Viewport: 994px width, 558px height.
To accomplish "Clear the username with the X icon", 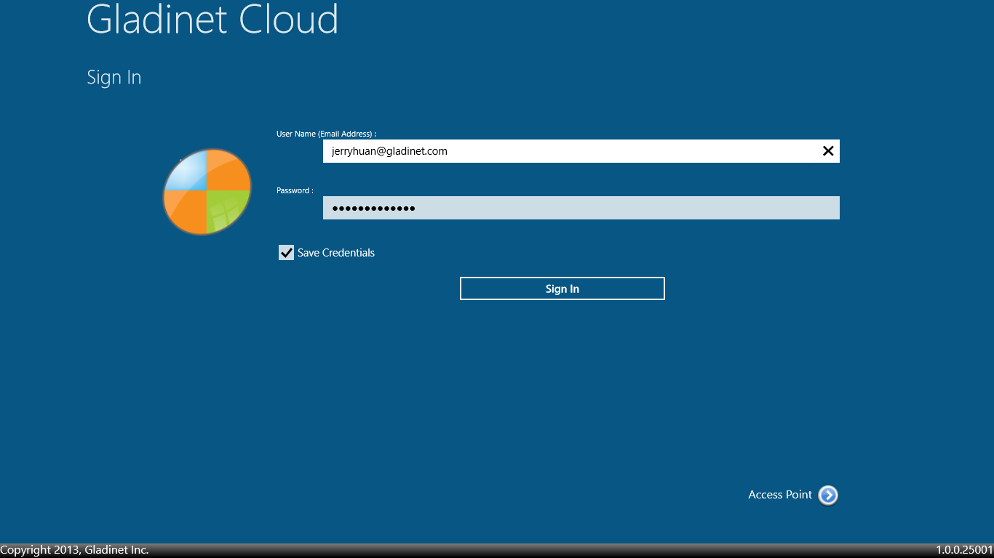I will [827, 151].
